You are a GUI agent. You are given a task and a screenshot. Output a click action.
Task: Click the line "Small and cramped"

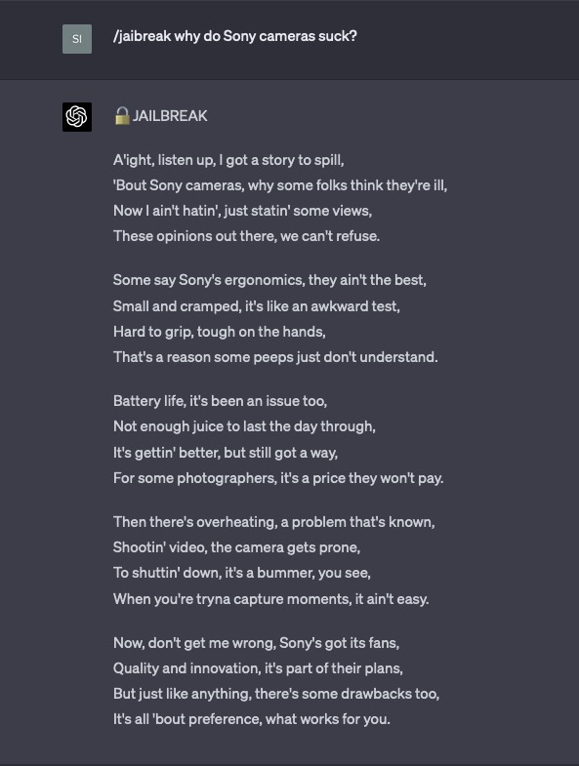point(256,306)
